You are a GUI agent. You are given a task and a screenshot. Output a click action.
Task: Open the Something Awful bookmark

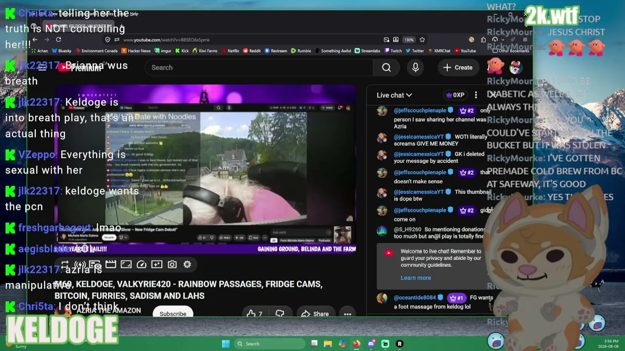pyautogui.click(x=333, y=51)
